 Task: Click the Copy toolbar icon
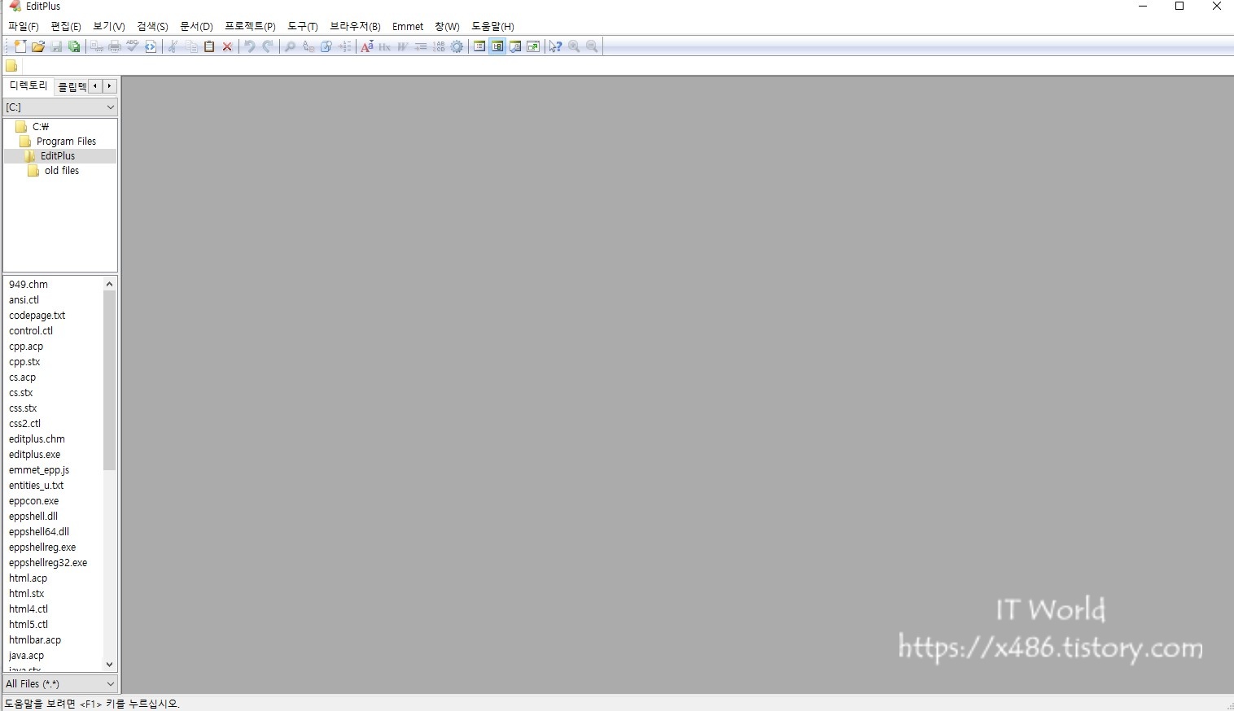191,46
